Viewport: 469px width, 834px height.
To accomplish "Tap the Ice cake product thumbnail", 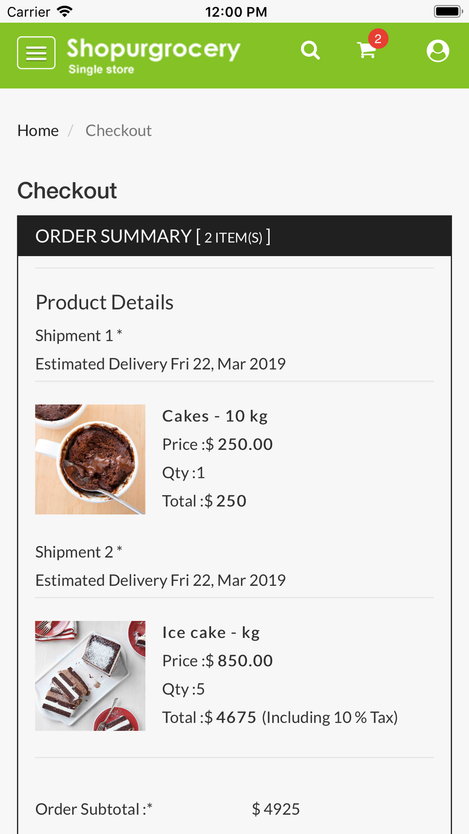I will click(90, 675).
